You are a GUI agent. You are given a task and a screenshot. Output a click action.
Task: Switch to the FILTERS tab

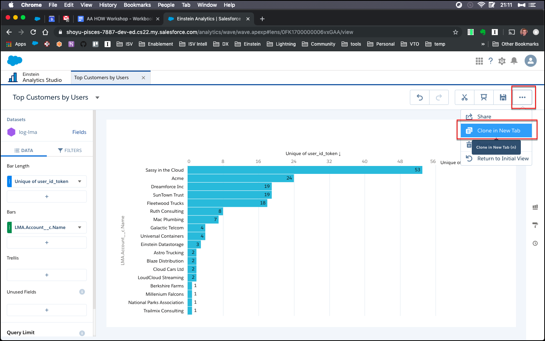[70, 151]
